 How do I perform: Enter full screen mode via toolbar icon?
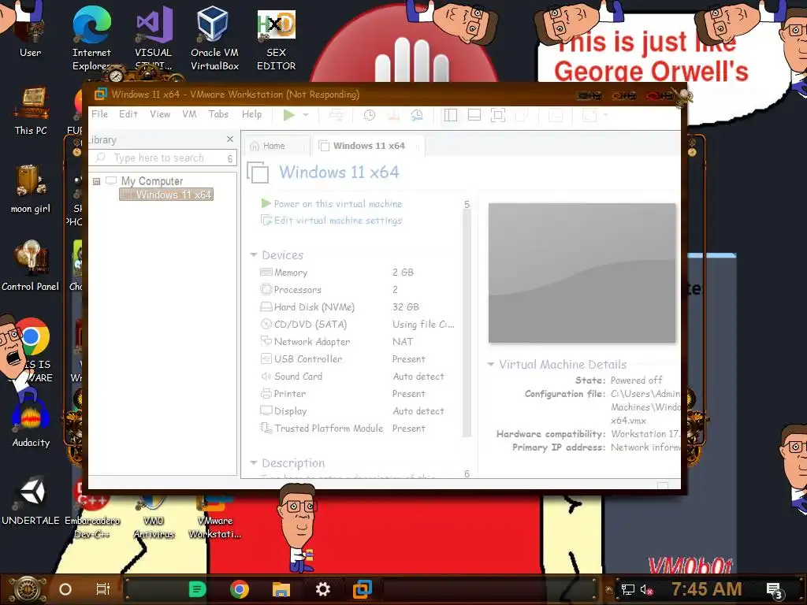(498, 115)
